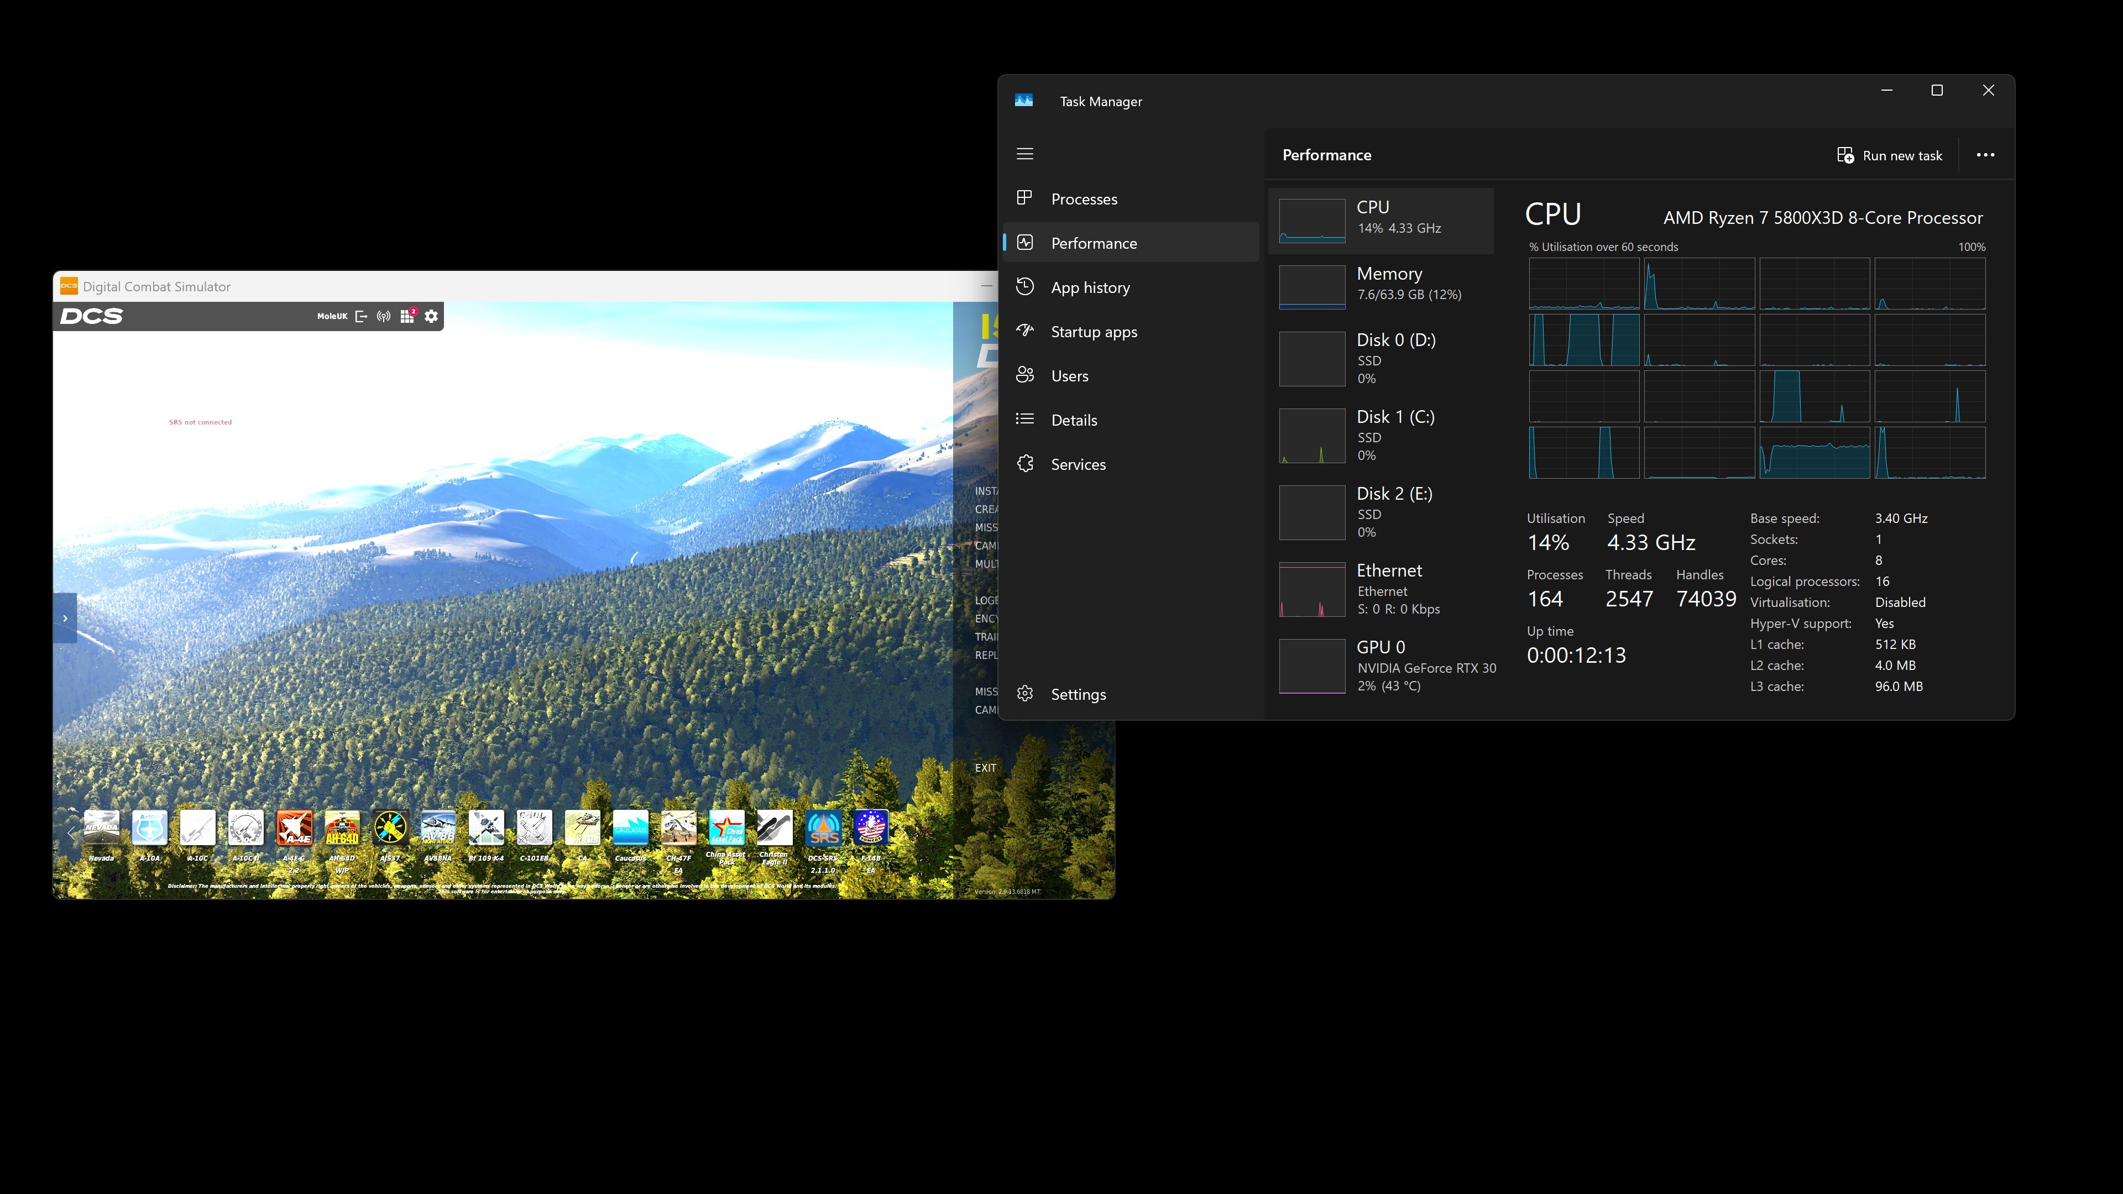The width and height of the screenshot is (2123, 1194).
Task: Click the Task Manager app icon in title bar
Action: [1023, 101]
